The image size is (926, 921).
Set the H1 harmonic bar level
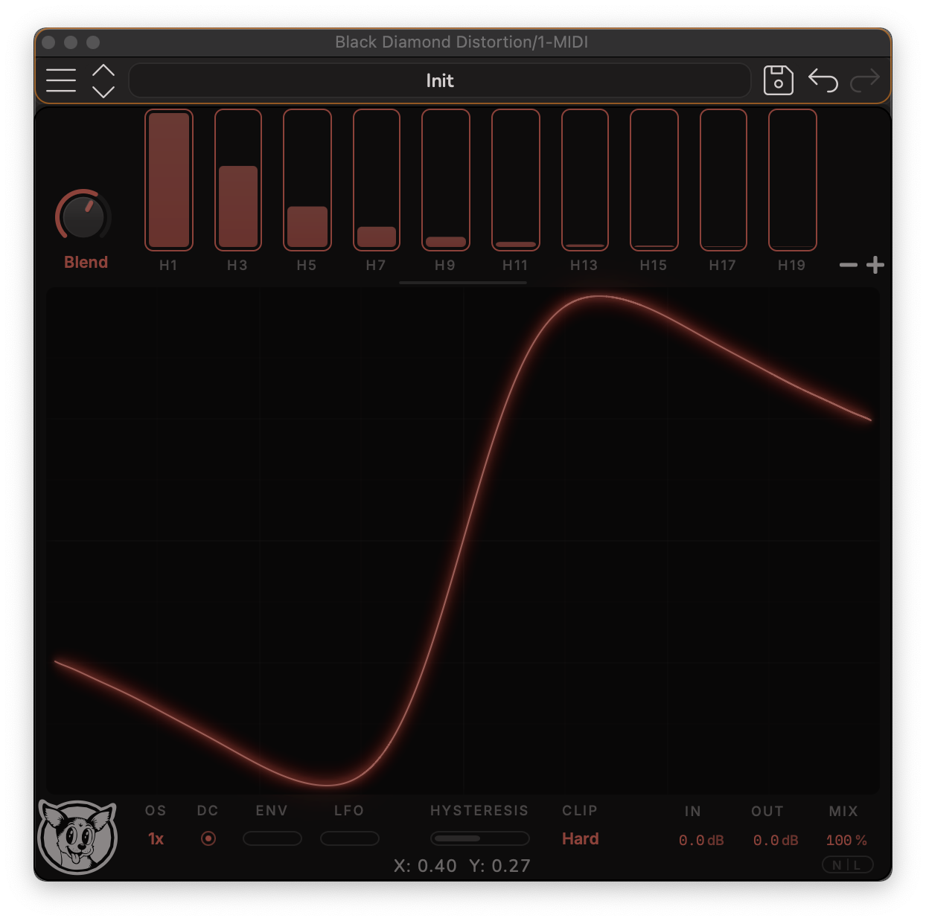tap(169, 180)
